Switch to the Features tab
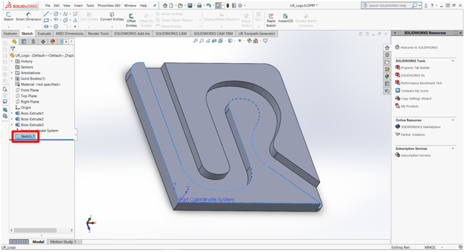This screenshot has height=252, width=466. click(x=10, y=34)
